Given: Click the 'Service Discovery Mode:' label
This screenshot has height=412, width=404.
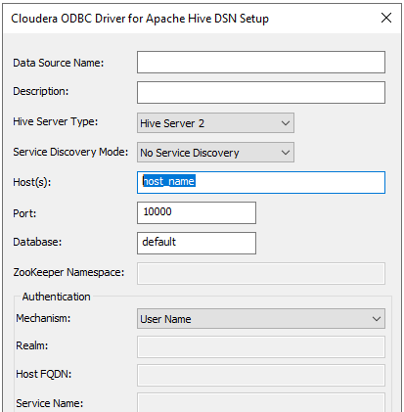Looking at the screenshot, I should point(70,152).
